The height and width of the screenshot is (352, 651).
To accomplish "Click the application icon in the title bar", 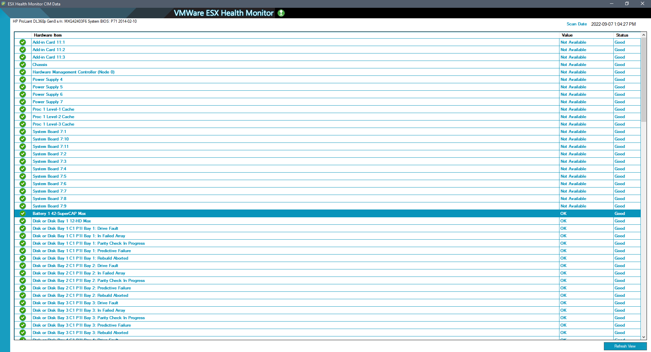I will [3, 3].
